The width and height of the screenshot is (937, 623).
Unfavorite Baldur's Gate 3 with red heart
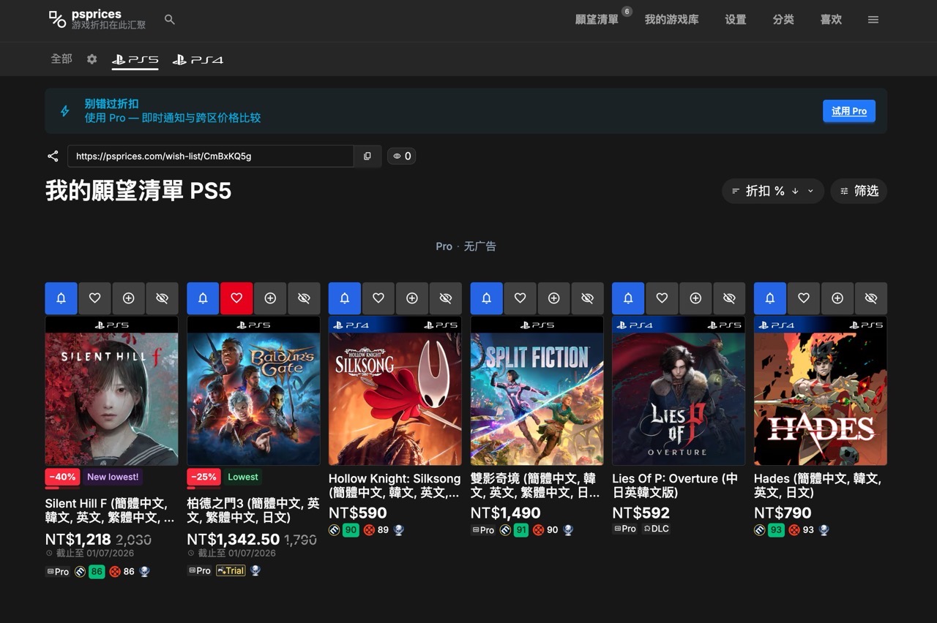(x=236, y=298)
